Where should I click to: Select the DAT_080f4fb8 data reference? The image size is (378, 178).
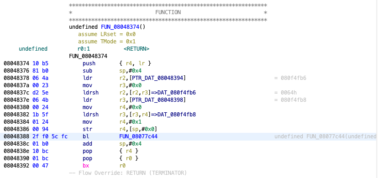coord(177,115)
